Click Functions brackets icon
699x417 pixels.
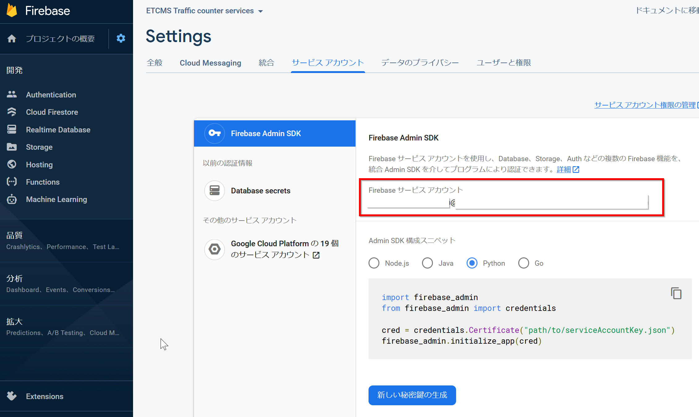point(12,182)
